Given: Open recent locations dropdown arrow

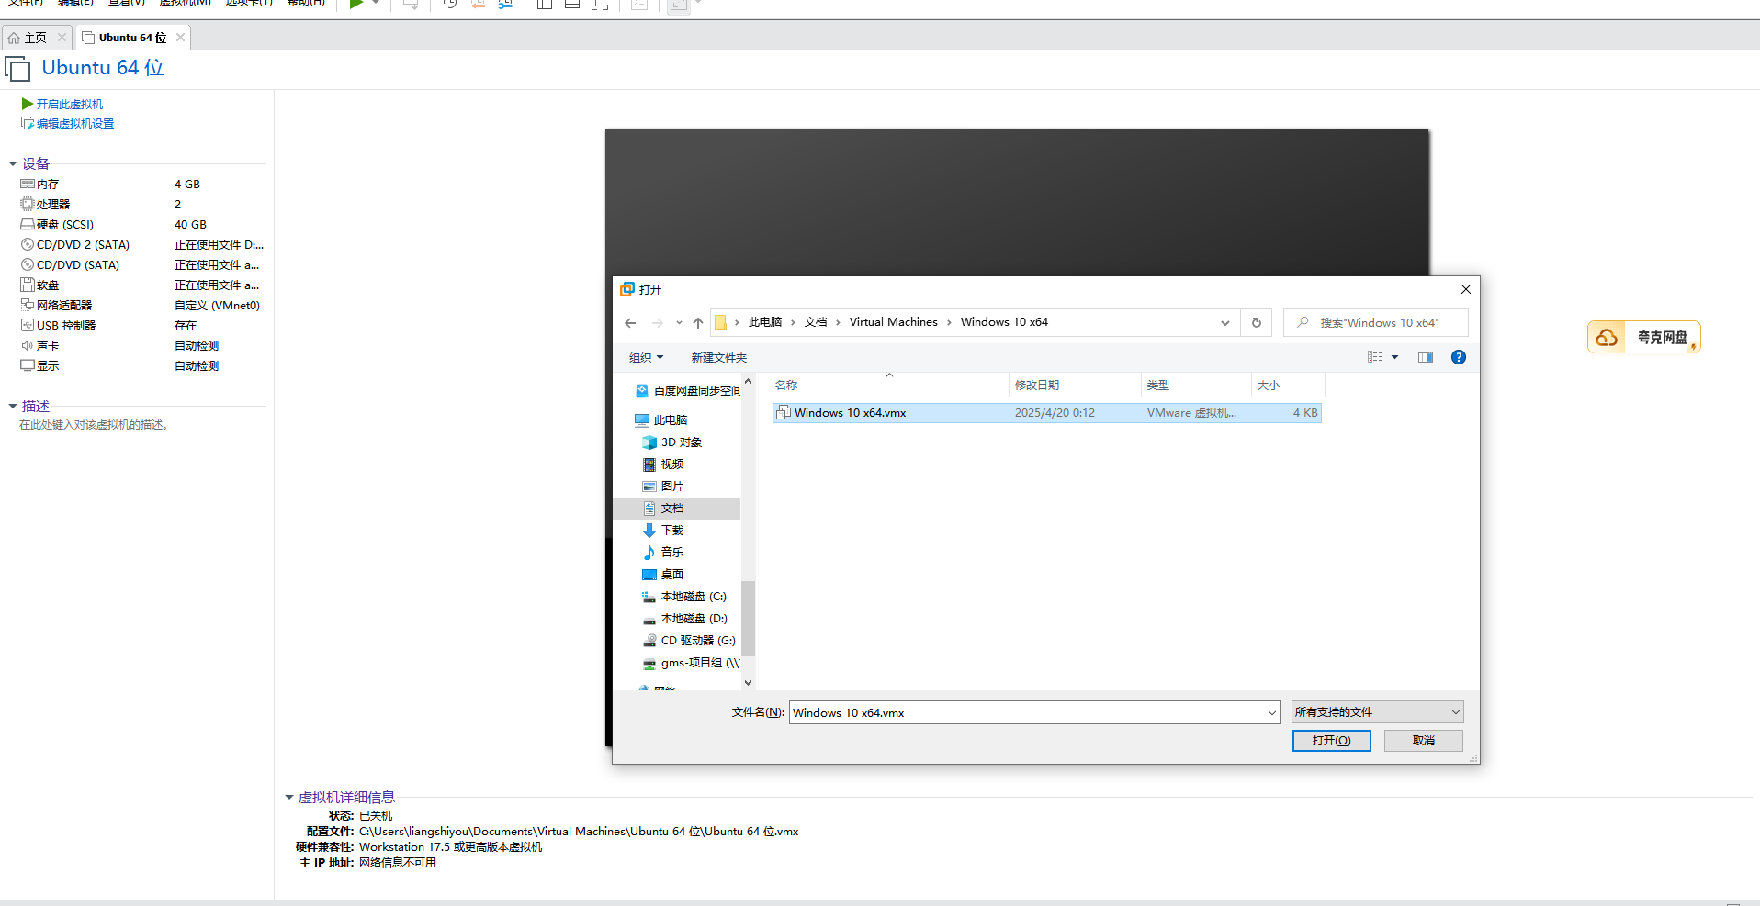Looking at the screenshot, I should [679, 323].
